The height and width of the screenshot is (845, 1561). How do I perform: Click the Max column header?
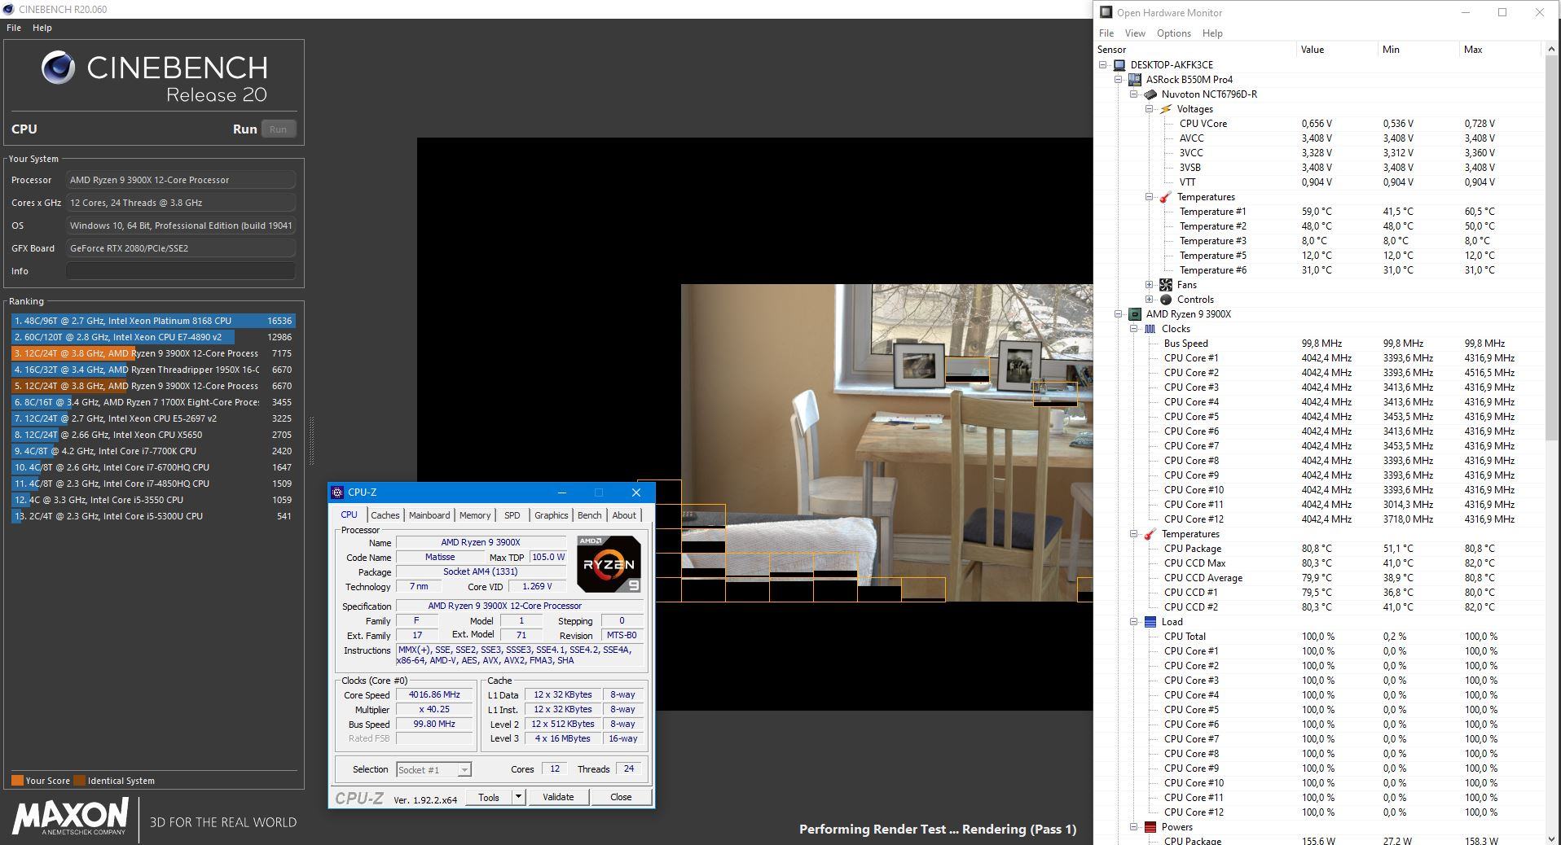(1501, 50)
